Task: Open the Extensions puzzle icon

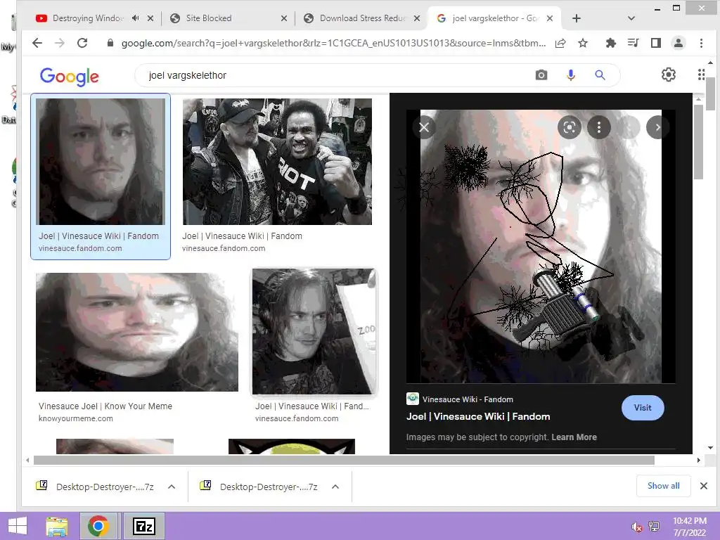Action: (x=610, y=43)
